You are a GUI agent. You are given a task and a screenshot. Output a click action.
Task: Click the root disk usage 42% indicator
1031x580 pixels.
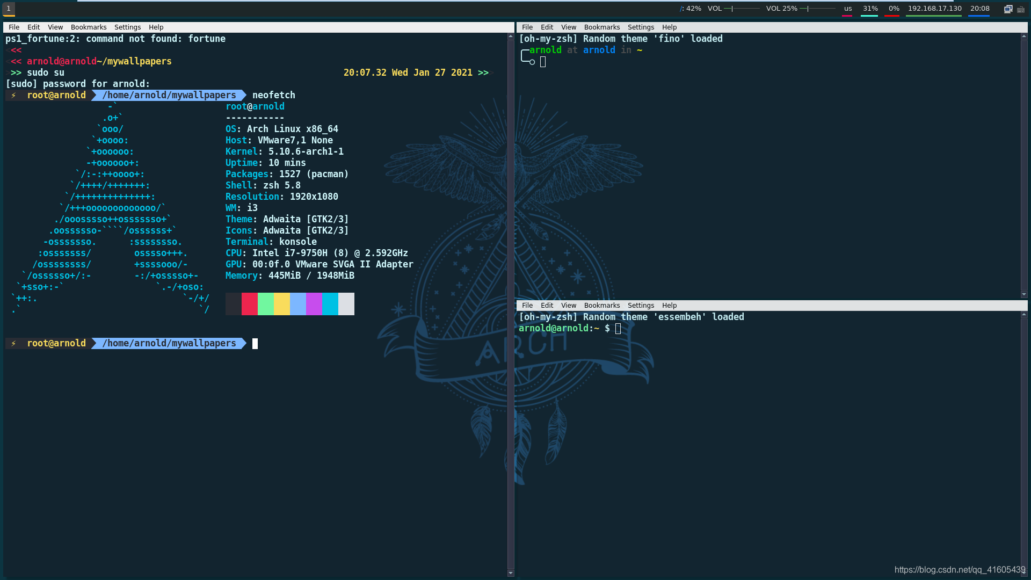pos(691,9)
